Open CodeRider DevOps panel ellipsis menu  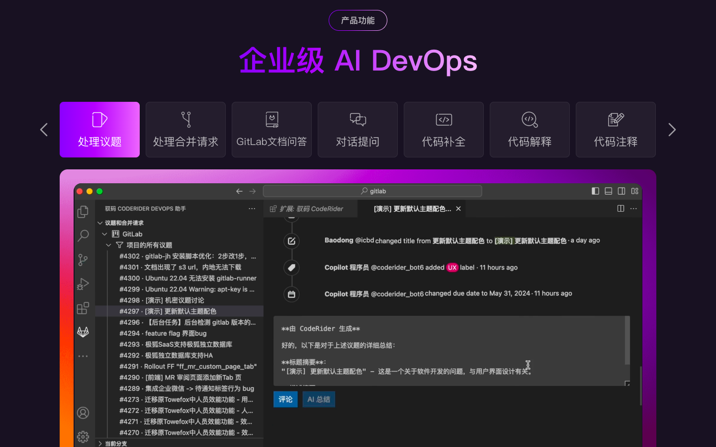tap(252, 209)
